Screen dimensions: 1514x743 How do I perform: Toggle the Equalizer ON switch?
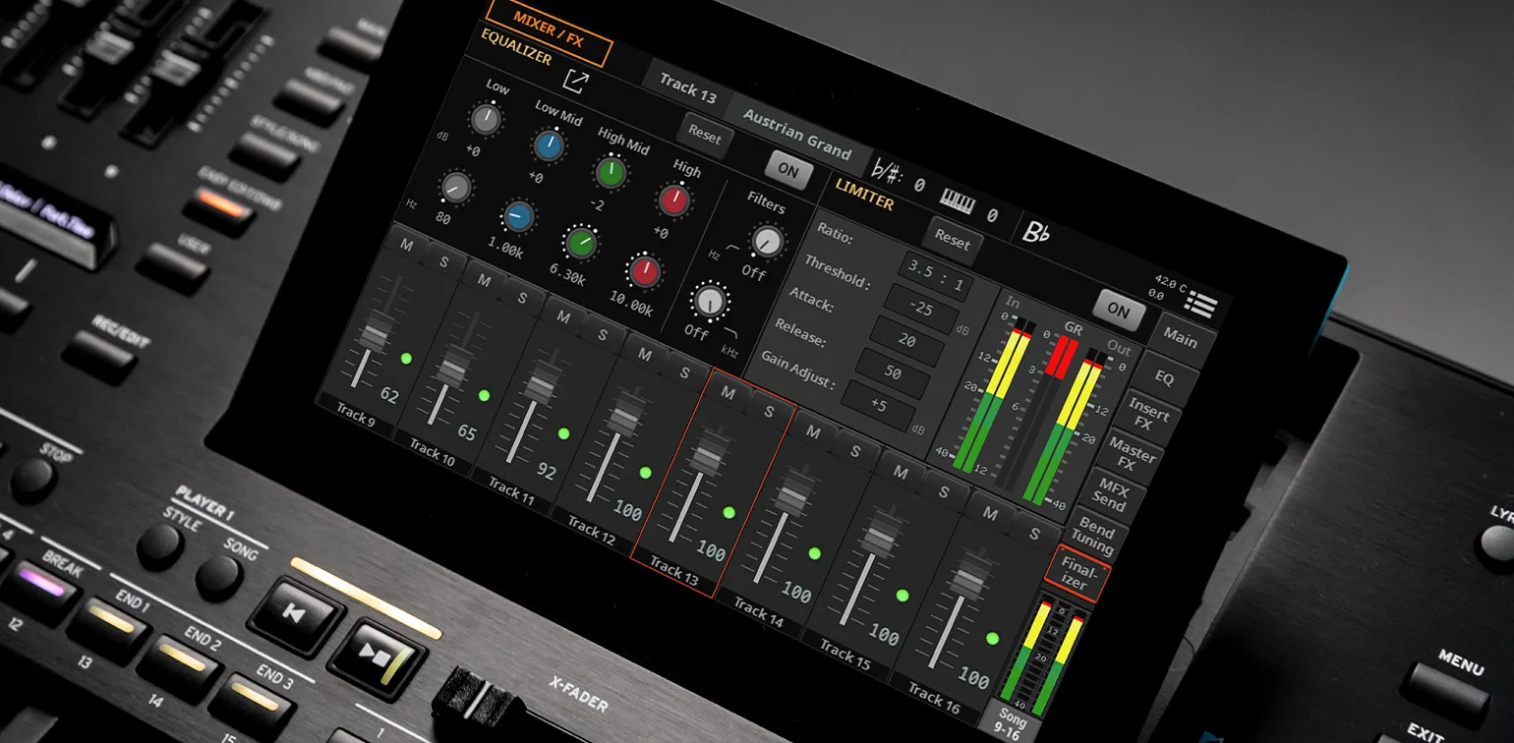coord(787,170)
